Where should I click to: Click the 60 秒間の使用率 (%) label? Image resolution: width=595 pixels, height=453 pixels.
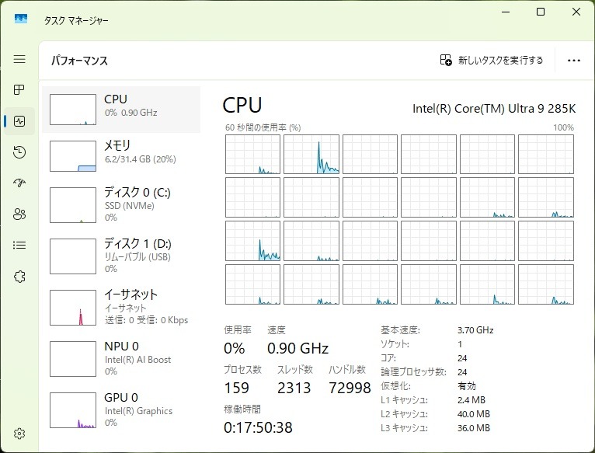coord(263,127)
